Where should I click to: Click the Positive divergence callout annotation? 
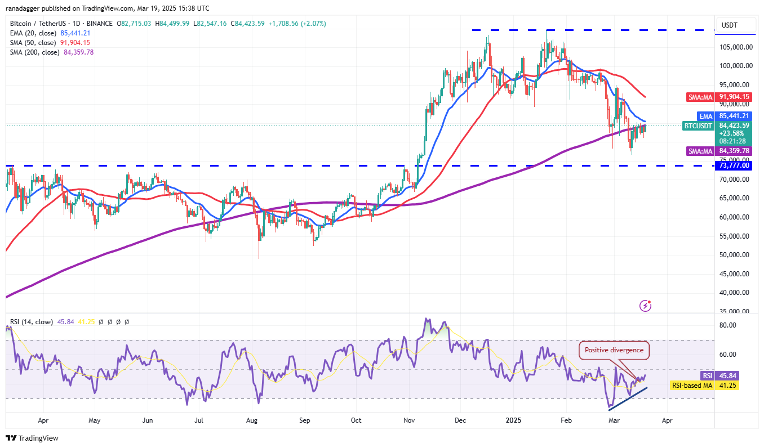click(x=614, y=350)
